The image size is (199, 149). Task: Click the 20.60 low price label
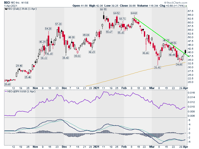(7, 84)
